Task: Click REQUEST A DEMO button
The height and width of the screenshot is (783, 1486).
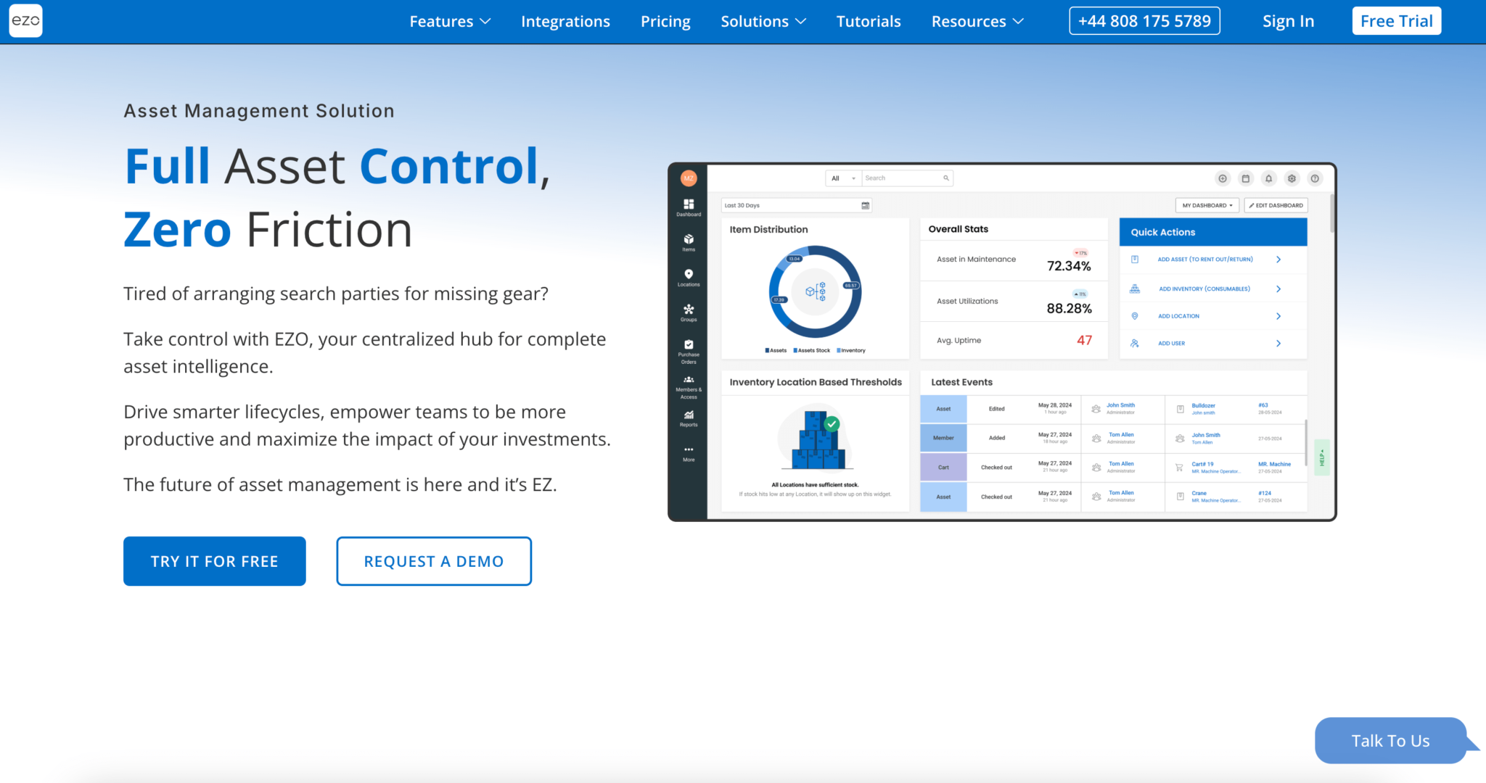Action: tap(434, 561)
